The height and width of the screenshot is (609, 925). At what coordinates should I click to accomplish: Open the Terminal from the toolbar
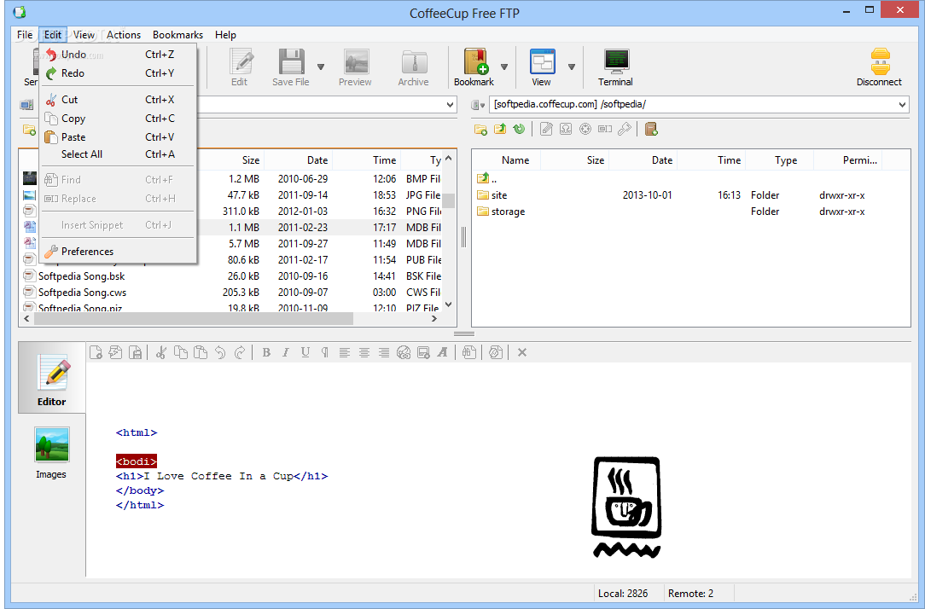tap(616, 67)
